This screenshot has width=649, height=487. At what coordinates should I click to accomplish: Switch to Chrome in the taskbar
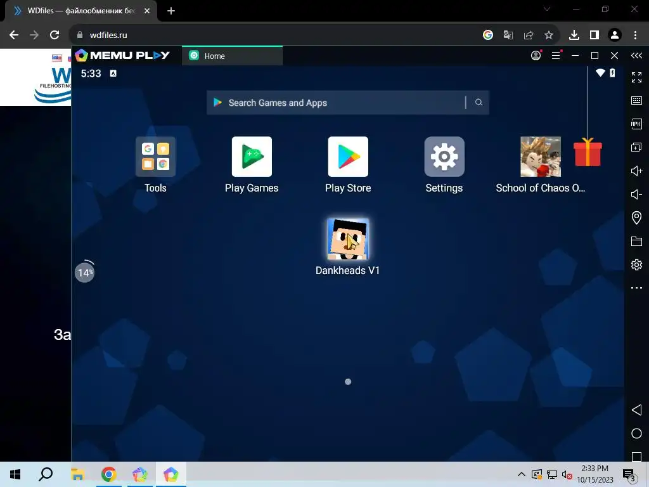pos(109,474)
